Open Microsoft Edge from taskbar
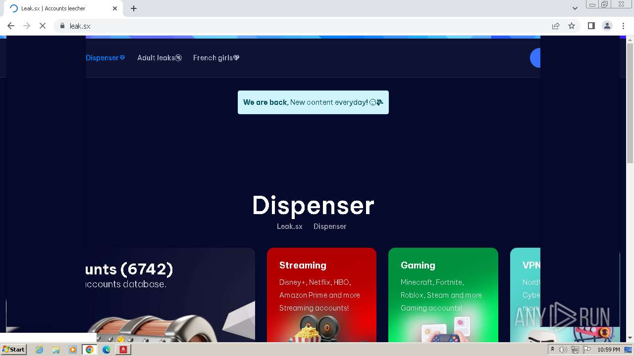The width and height of the screenshot is (634, 356). 106,350
